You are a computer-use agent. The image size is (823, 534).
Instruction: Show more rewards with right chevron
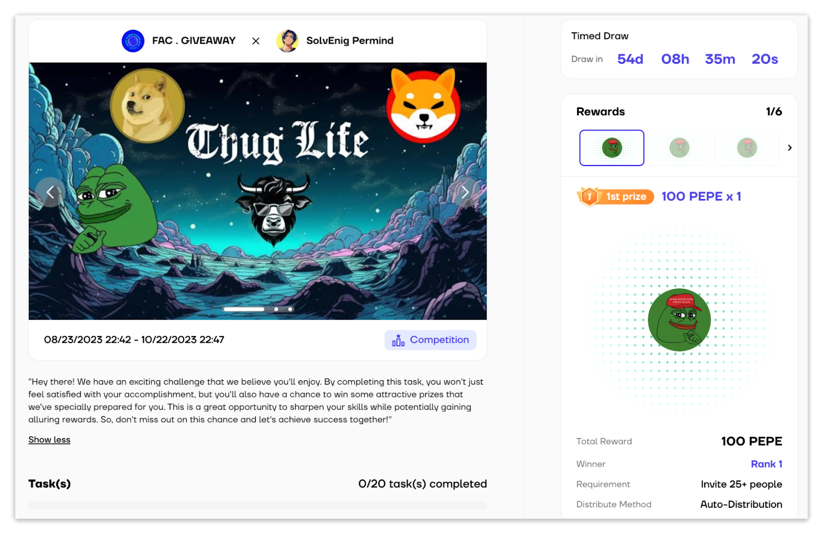tap(790, 148)
